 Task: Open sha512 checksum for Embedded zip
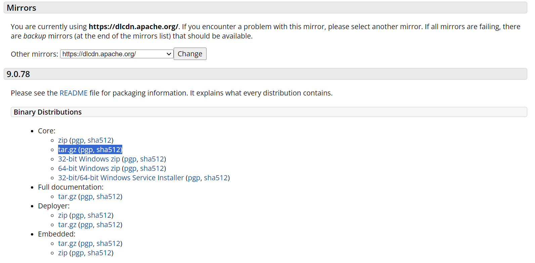point(99,253)
